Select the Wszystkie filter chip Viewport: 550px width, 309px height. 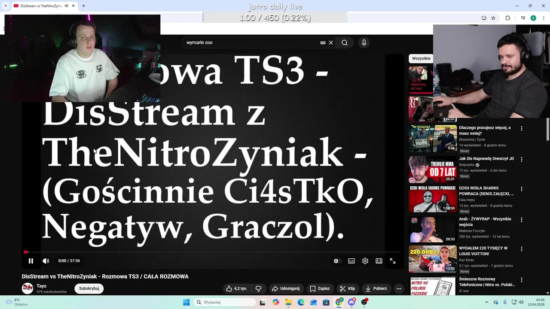(421, 58)
